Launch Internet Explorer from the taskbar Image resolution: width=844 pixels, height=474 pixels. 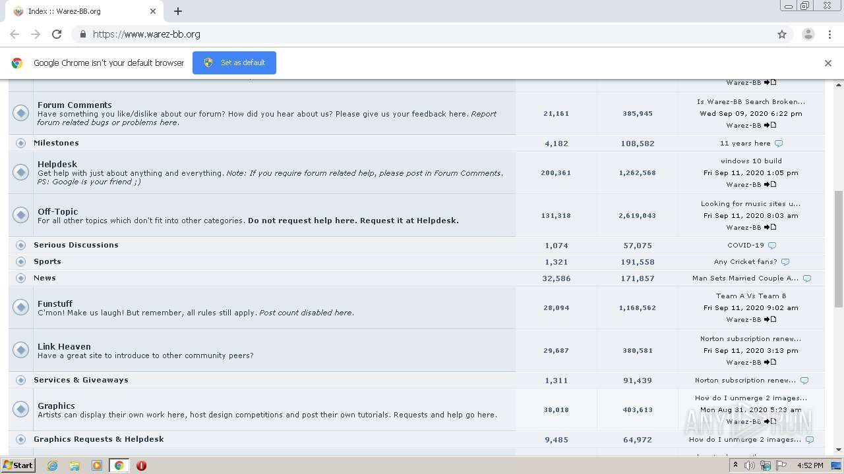(x=52, y=465)
